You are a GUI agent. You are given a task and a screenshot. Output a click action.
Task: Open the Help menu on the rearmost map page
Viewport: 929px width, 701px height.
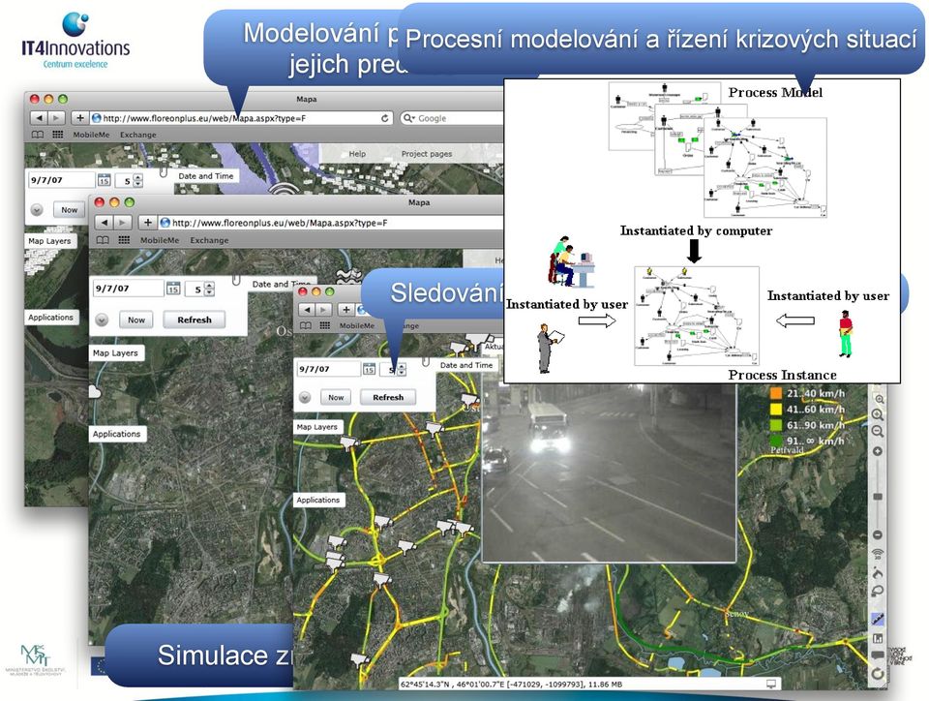pos(357,154)
